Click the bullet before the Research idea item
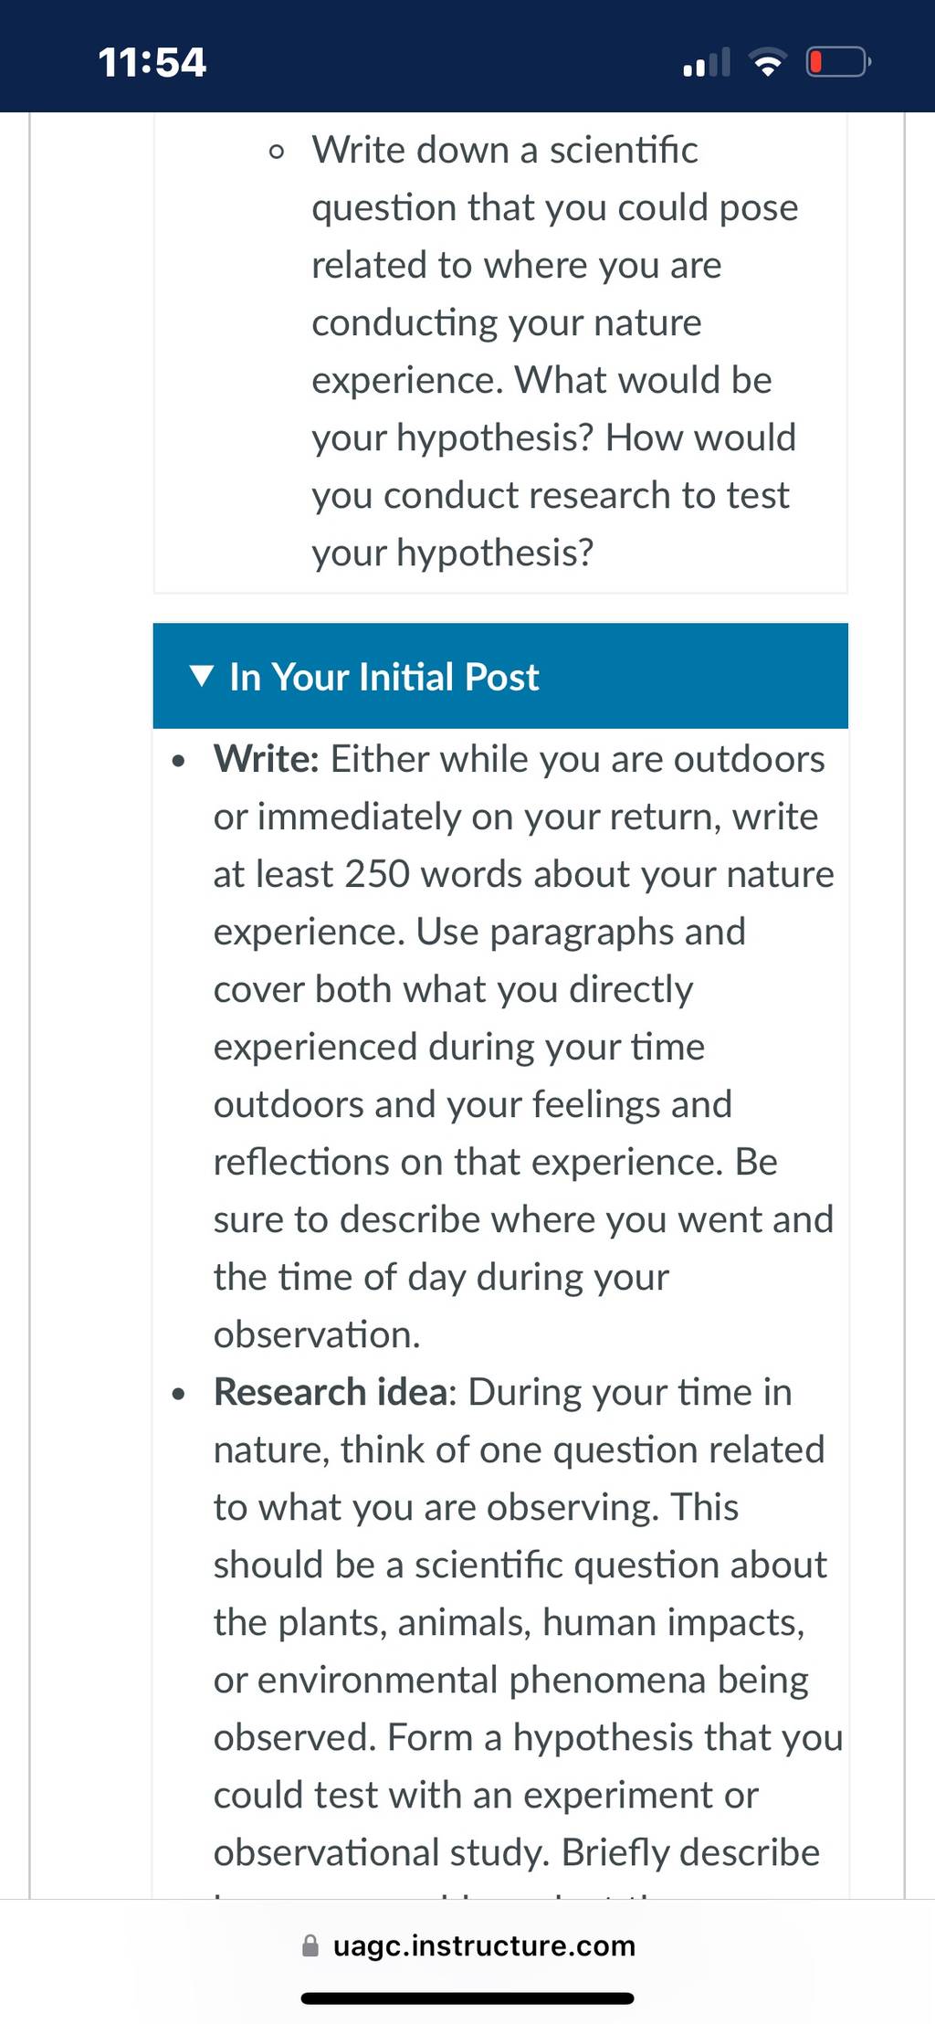Viewport: 935px width, 2024px height. (179, 1395)
